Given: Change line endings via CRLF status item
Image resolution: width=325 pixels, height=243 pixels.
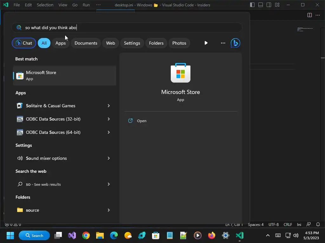Looking at the screenshot, I should [x=288, y=224].
